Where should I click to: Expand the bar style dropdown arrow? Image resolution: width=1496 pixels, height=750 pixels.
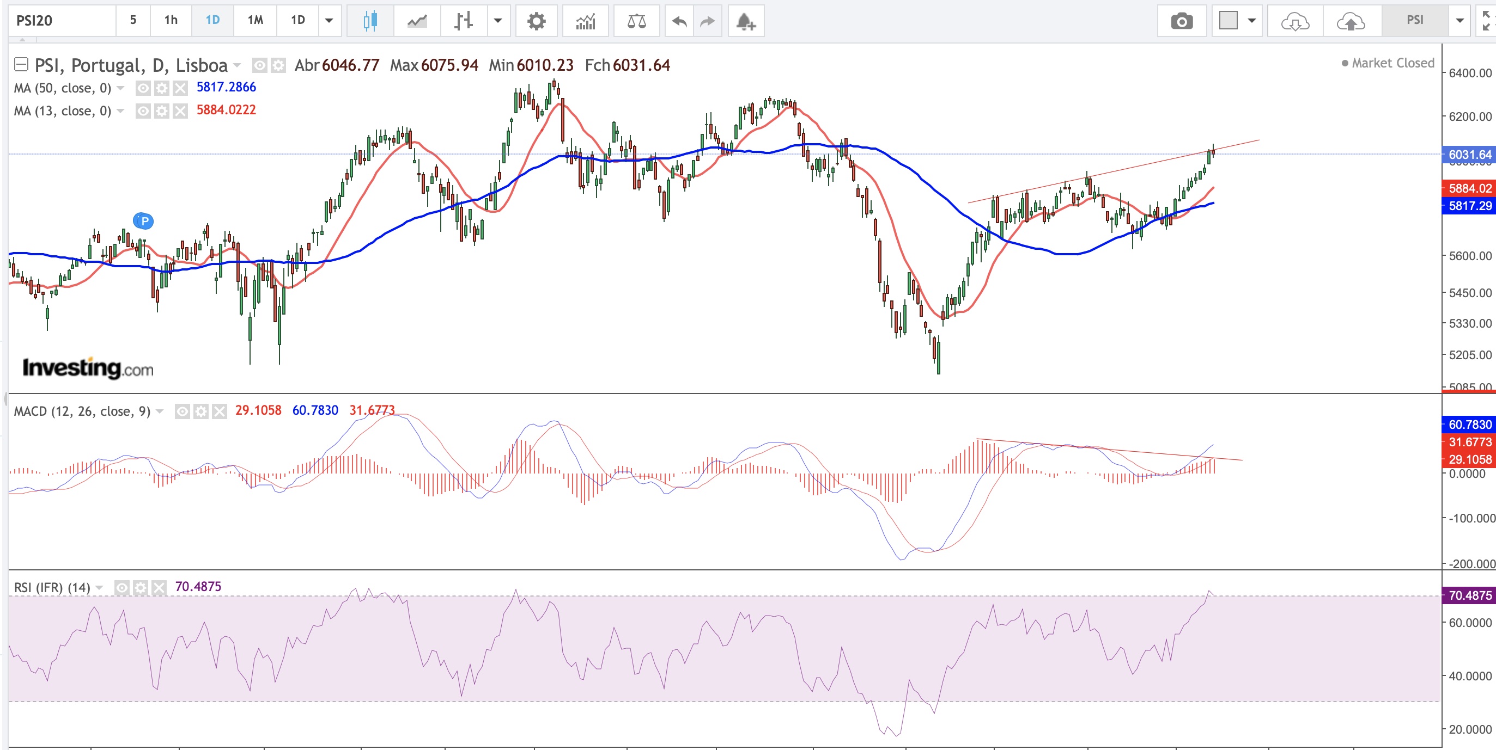click(x=498, y=20)
